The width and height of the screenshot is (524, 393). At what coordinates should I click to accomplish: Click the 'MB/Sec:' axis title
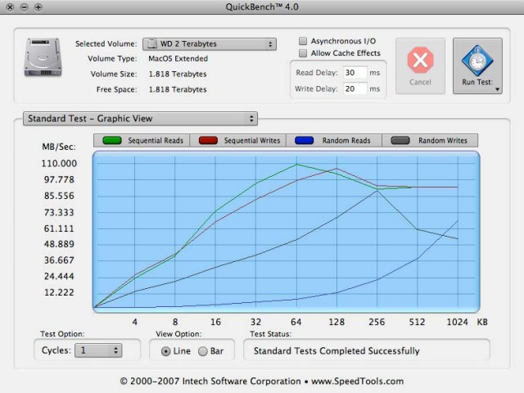59,147
